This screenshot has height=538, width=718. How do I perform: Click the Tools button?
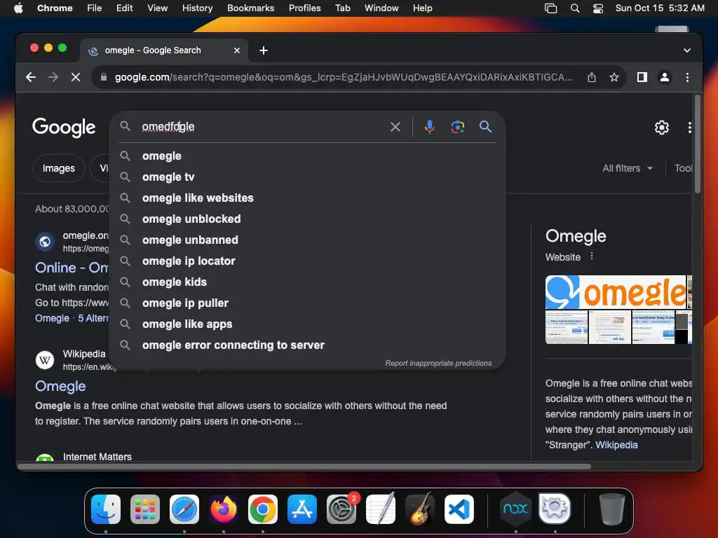pos(683,168)
